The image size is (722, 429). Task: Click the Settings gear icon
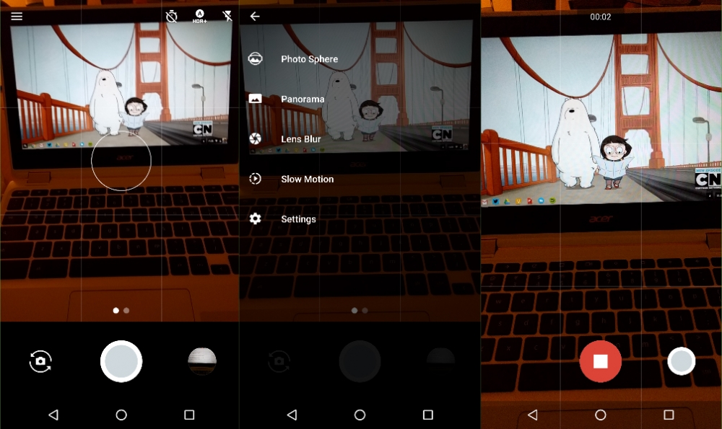[255, 218]
